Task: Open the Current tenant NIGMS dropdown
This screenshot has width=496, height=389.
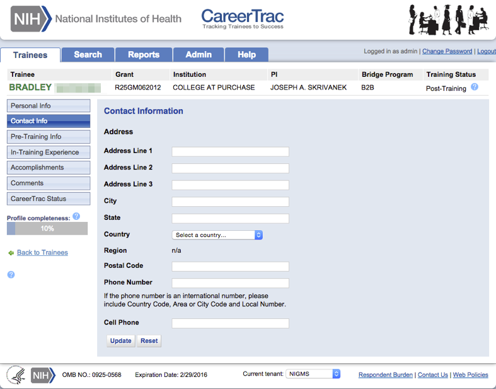Action: [313, 374]
